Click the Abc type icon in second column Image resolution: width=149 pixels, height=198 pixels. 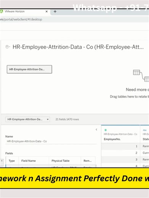[145, 130]
